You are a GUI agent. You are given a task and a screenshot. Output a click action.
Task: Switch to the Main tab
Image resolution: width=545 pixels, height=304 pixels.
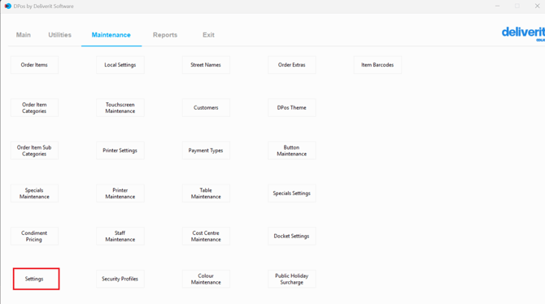point(24,35)
